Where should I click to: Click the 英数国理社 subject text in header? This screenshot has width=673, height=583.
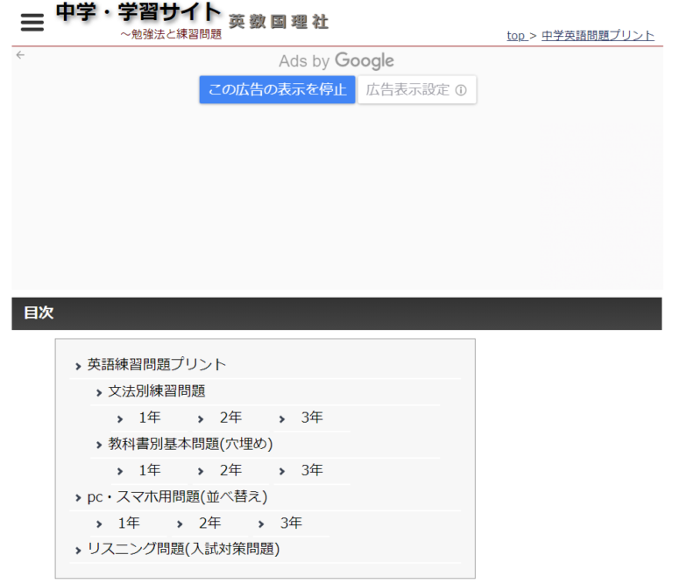click(279, 22)
